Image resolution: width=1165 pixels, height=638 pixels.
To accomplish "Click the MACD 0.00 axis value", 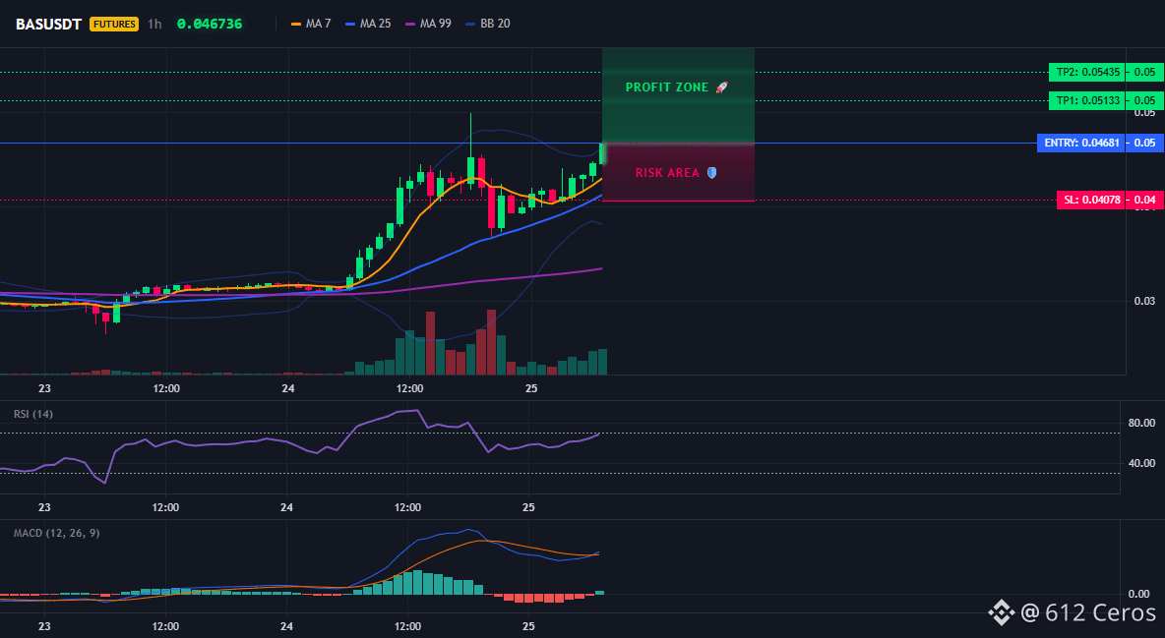I will 1139,594.
